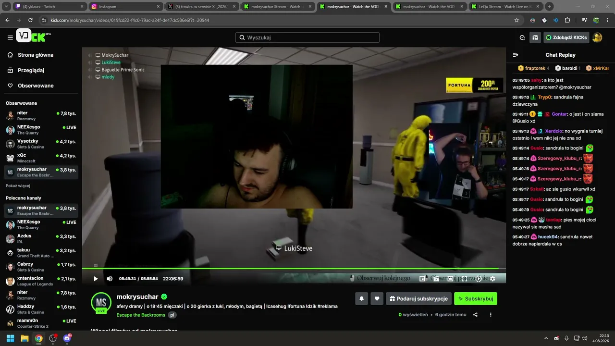Go back in browser history
The height and width of the screenshot is (346, 615).
click(7, 20)
